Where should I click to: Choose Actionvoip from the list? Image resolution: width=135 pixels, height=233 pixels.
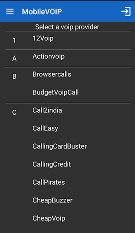pos(49,57)
